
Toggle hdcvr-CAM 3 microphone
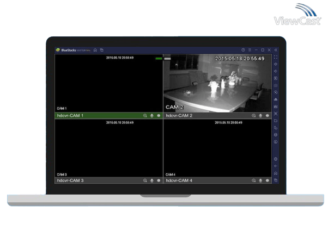pos(152,180)
